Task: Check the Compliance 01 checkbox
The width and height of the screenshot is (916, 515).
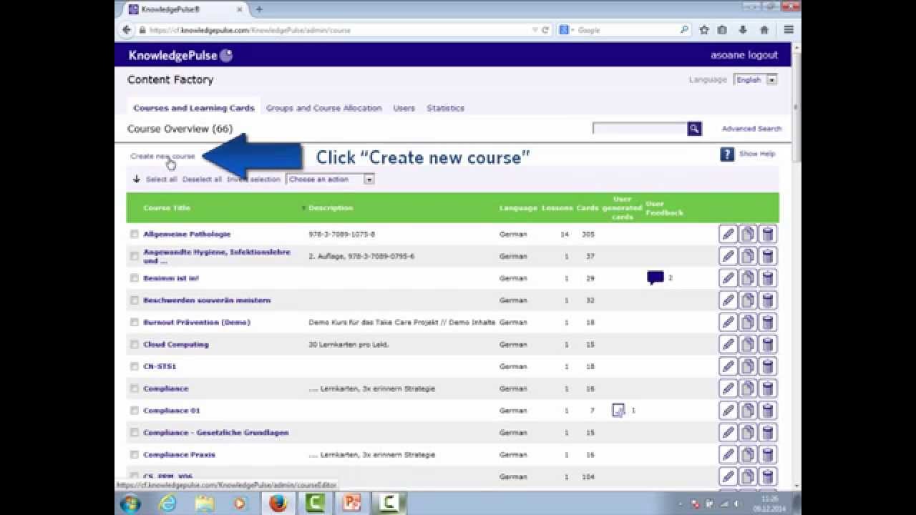Action: click(134, 411)
